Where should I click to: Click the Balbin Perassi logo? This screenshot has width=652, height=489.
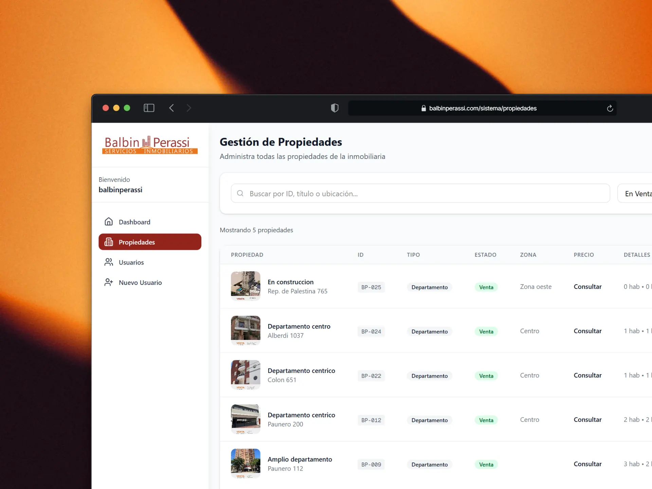(149, 145)
